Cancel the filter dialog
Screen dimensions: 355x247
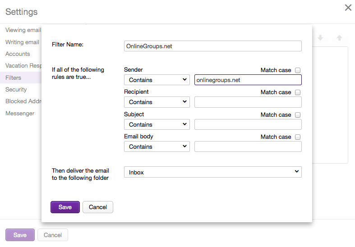[98, 207]
